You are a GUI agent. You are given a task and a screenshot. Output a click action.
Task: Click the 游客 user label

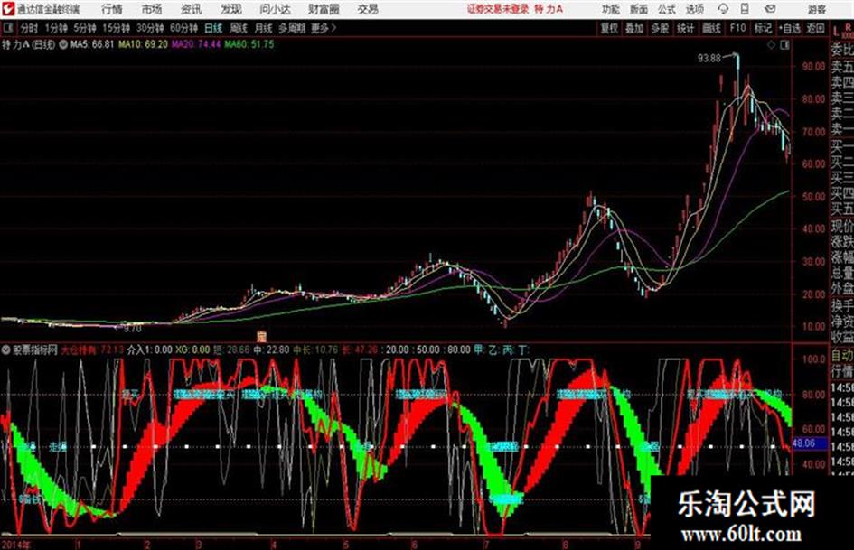click(817, 9)
